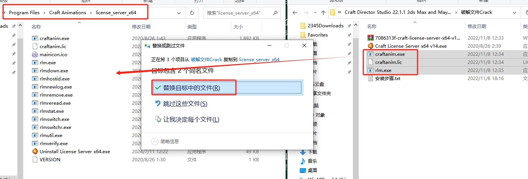The height and width of the screenshot is (179, 528).
Task: Sort left window by 大小 column
Action: tap(237, 27)
